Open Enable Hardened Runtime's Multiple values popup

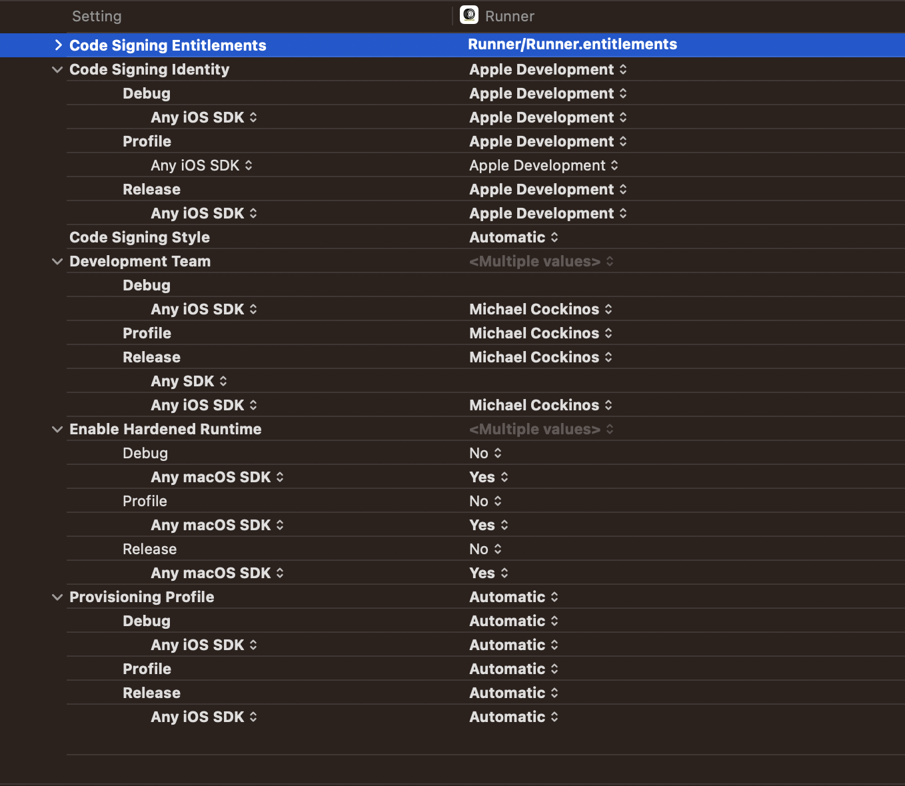pyautogui.click(x=540, y=429)
